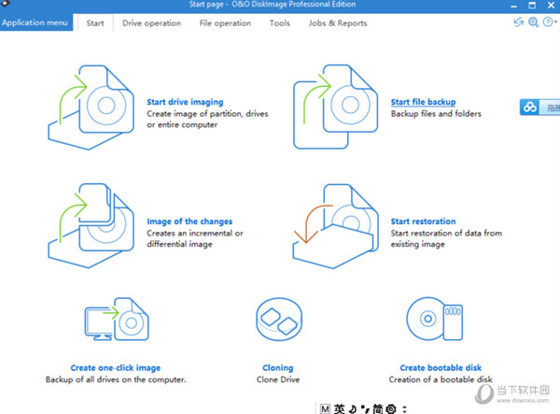Click the Image of the changes icon
This screenshot has height=414, width=560.
91,225
